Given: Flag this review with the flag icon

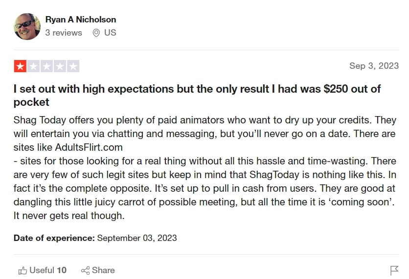Looking at the screenshot, I should tap(394, 270).
